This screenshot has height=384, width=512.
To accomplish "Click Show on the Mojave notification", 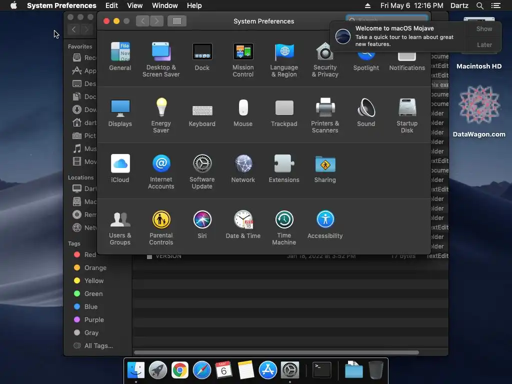I will point(484,28).
